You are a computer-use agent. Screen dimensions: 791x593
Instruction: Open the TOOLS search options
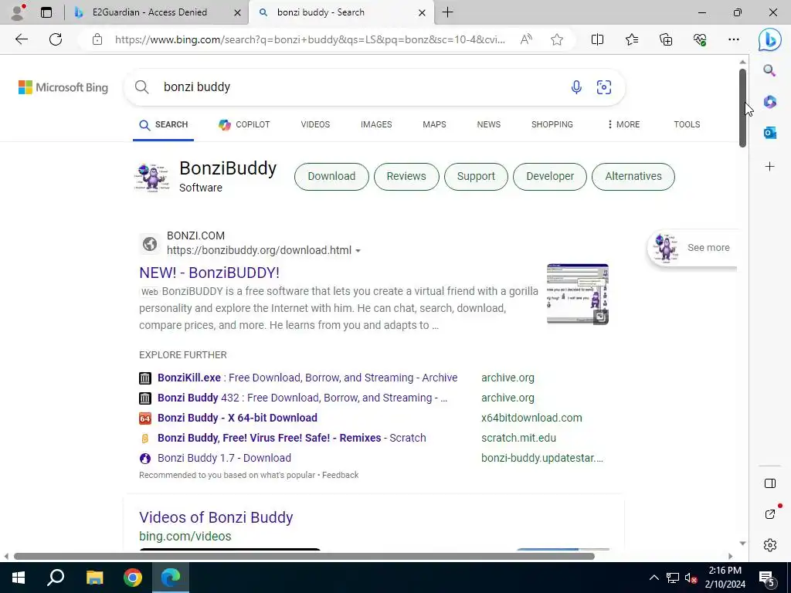687,124
